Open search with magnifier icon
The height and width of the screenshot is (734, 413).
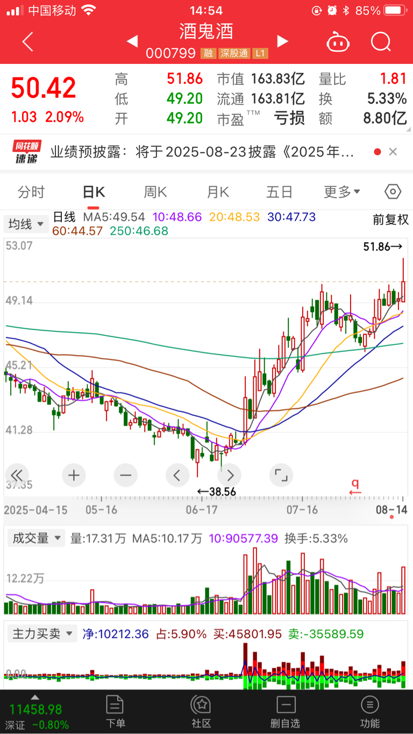point(381,41)
